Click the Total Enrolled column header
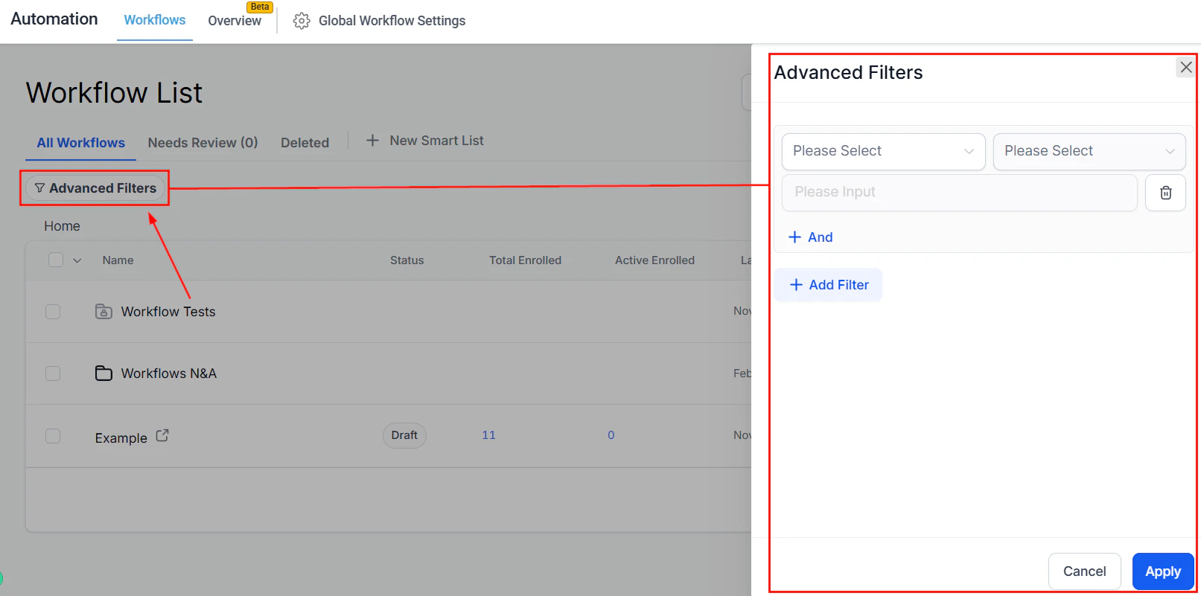Screen dimensions: 1201x596 (x=525, y=260)
